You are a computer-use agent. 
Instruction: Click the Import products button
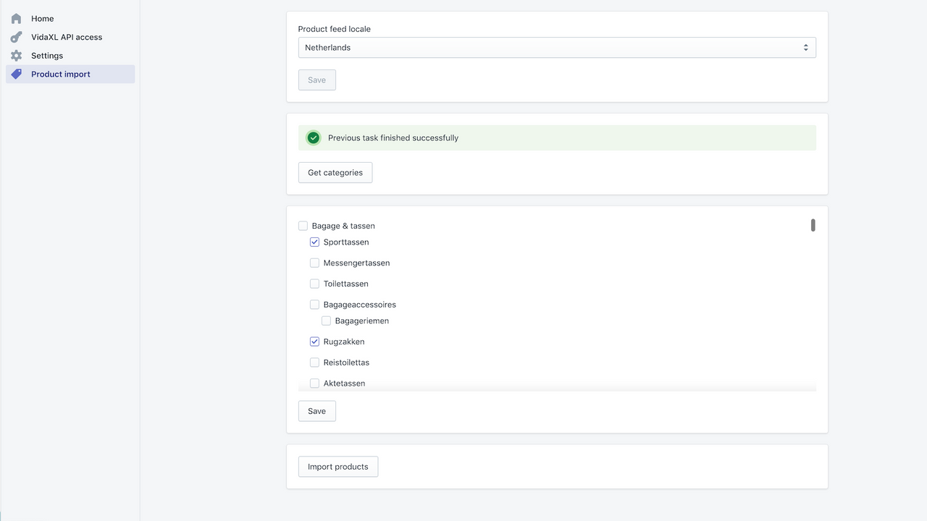[337, 466]
